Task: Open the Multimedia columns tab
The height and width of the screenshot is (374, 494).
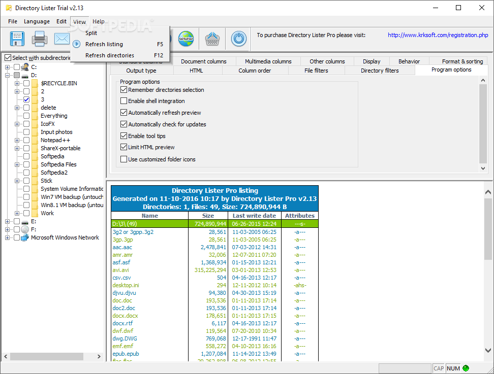Action: click(268, 61)
